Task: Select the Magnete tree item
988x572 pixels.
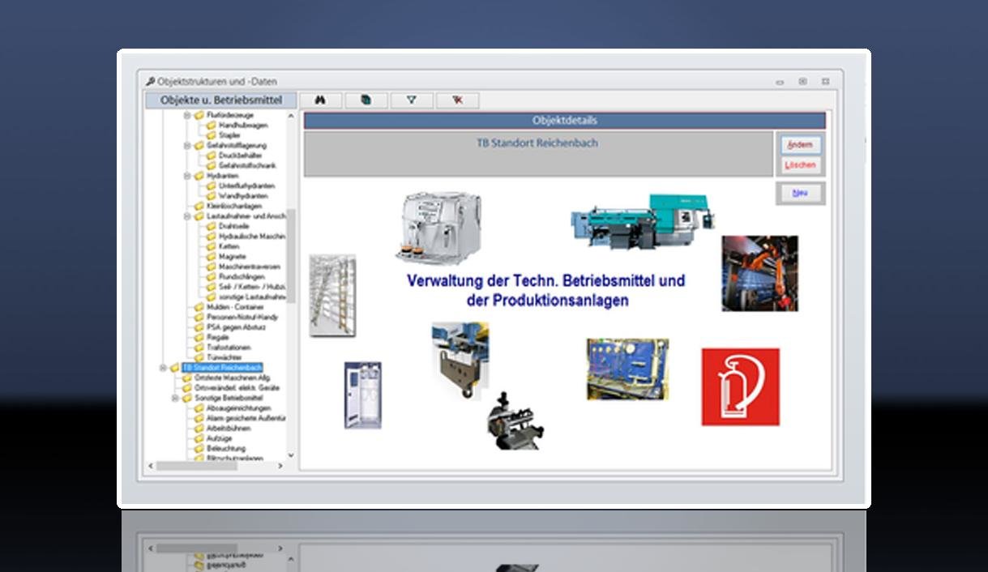Action: (x=232, y=257)
